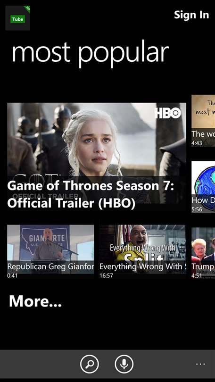This screenshot has width=215, height=382.
Task: Open the Sign In link
Action: click(191, 15)
